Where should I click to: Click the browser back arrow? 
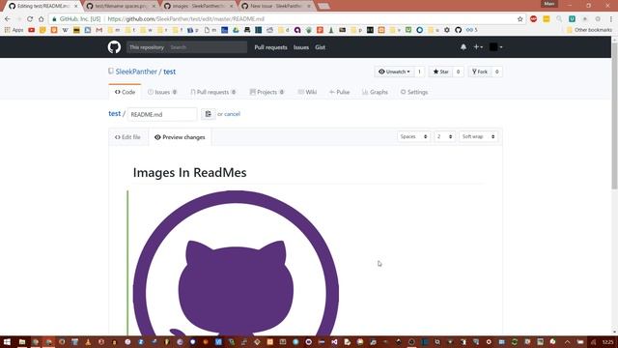coord(8,18)
